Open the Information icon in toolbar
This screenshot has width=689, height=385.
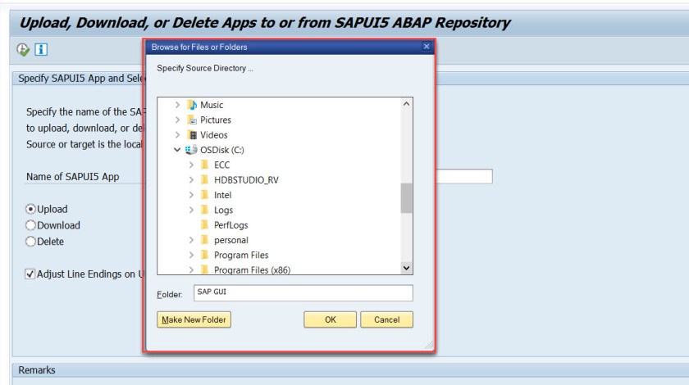[40, 49]
